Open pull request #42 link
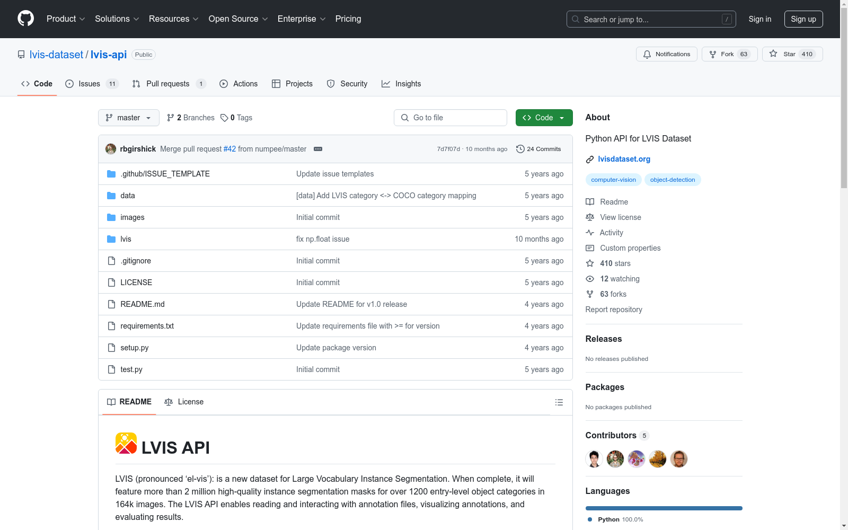This screenshot has height=530, width=848. [x=229, y=149]
